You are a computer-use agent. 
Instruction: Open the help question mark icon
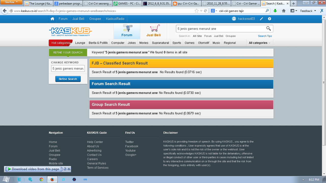coord(269,19)
